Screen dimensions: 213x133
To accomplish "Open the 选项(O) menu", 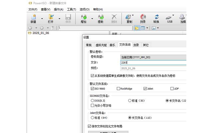I will click(x=85, y=9).
